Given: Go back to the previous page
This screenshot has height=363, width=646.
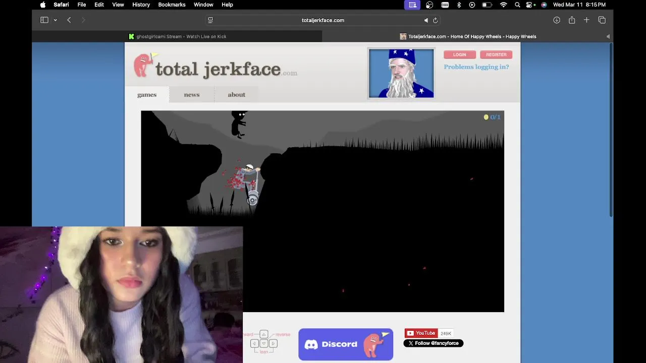Looking at the screenshot, I should click(69, 20).
